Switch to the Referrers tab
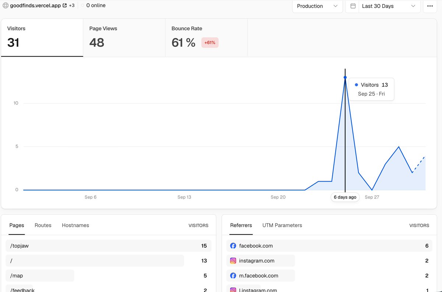Image resolution: width=442 pixels, height=292 pixels. pyautogui.click(x=241, y=225)
